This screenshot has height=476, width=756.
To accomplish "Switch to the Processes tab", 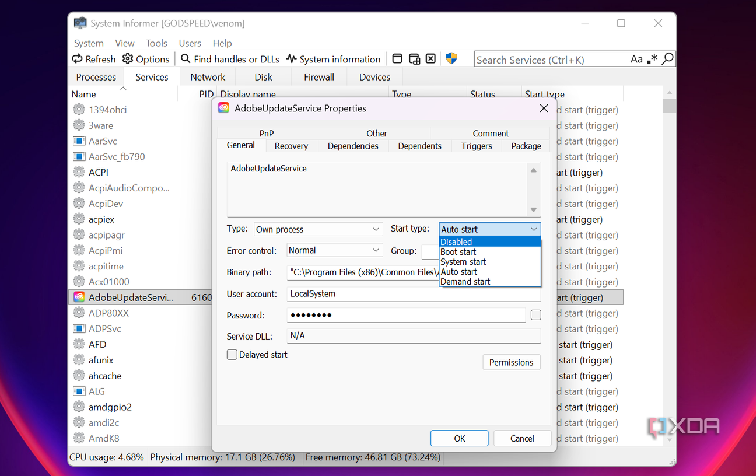I will tap(96, 77).
